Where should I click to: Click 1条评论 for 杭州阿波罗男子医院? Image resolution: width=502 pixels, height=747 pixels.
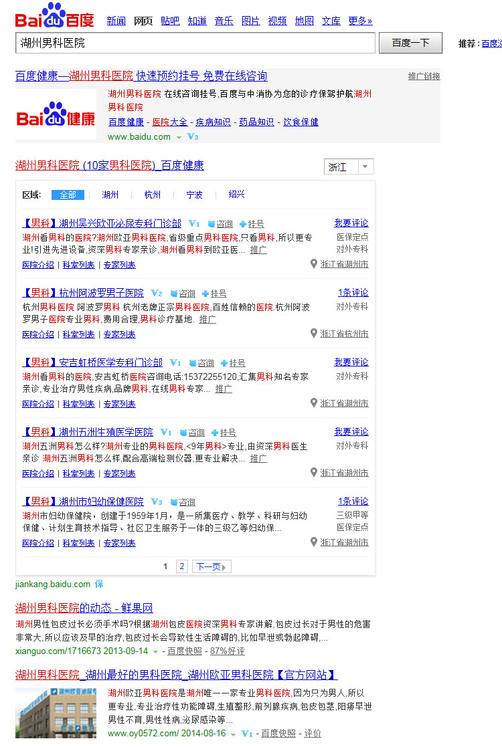click(x=353, y=292)
